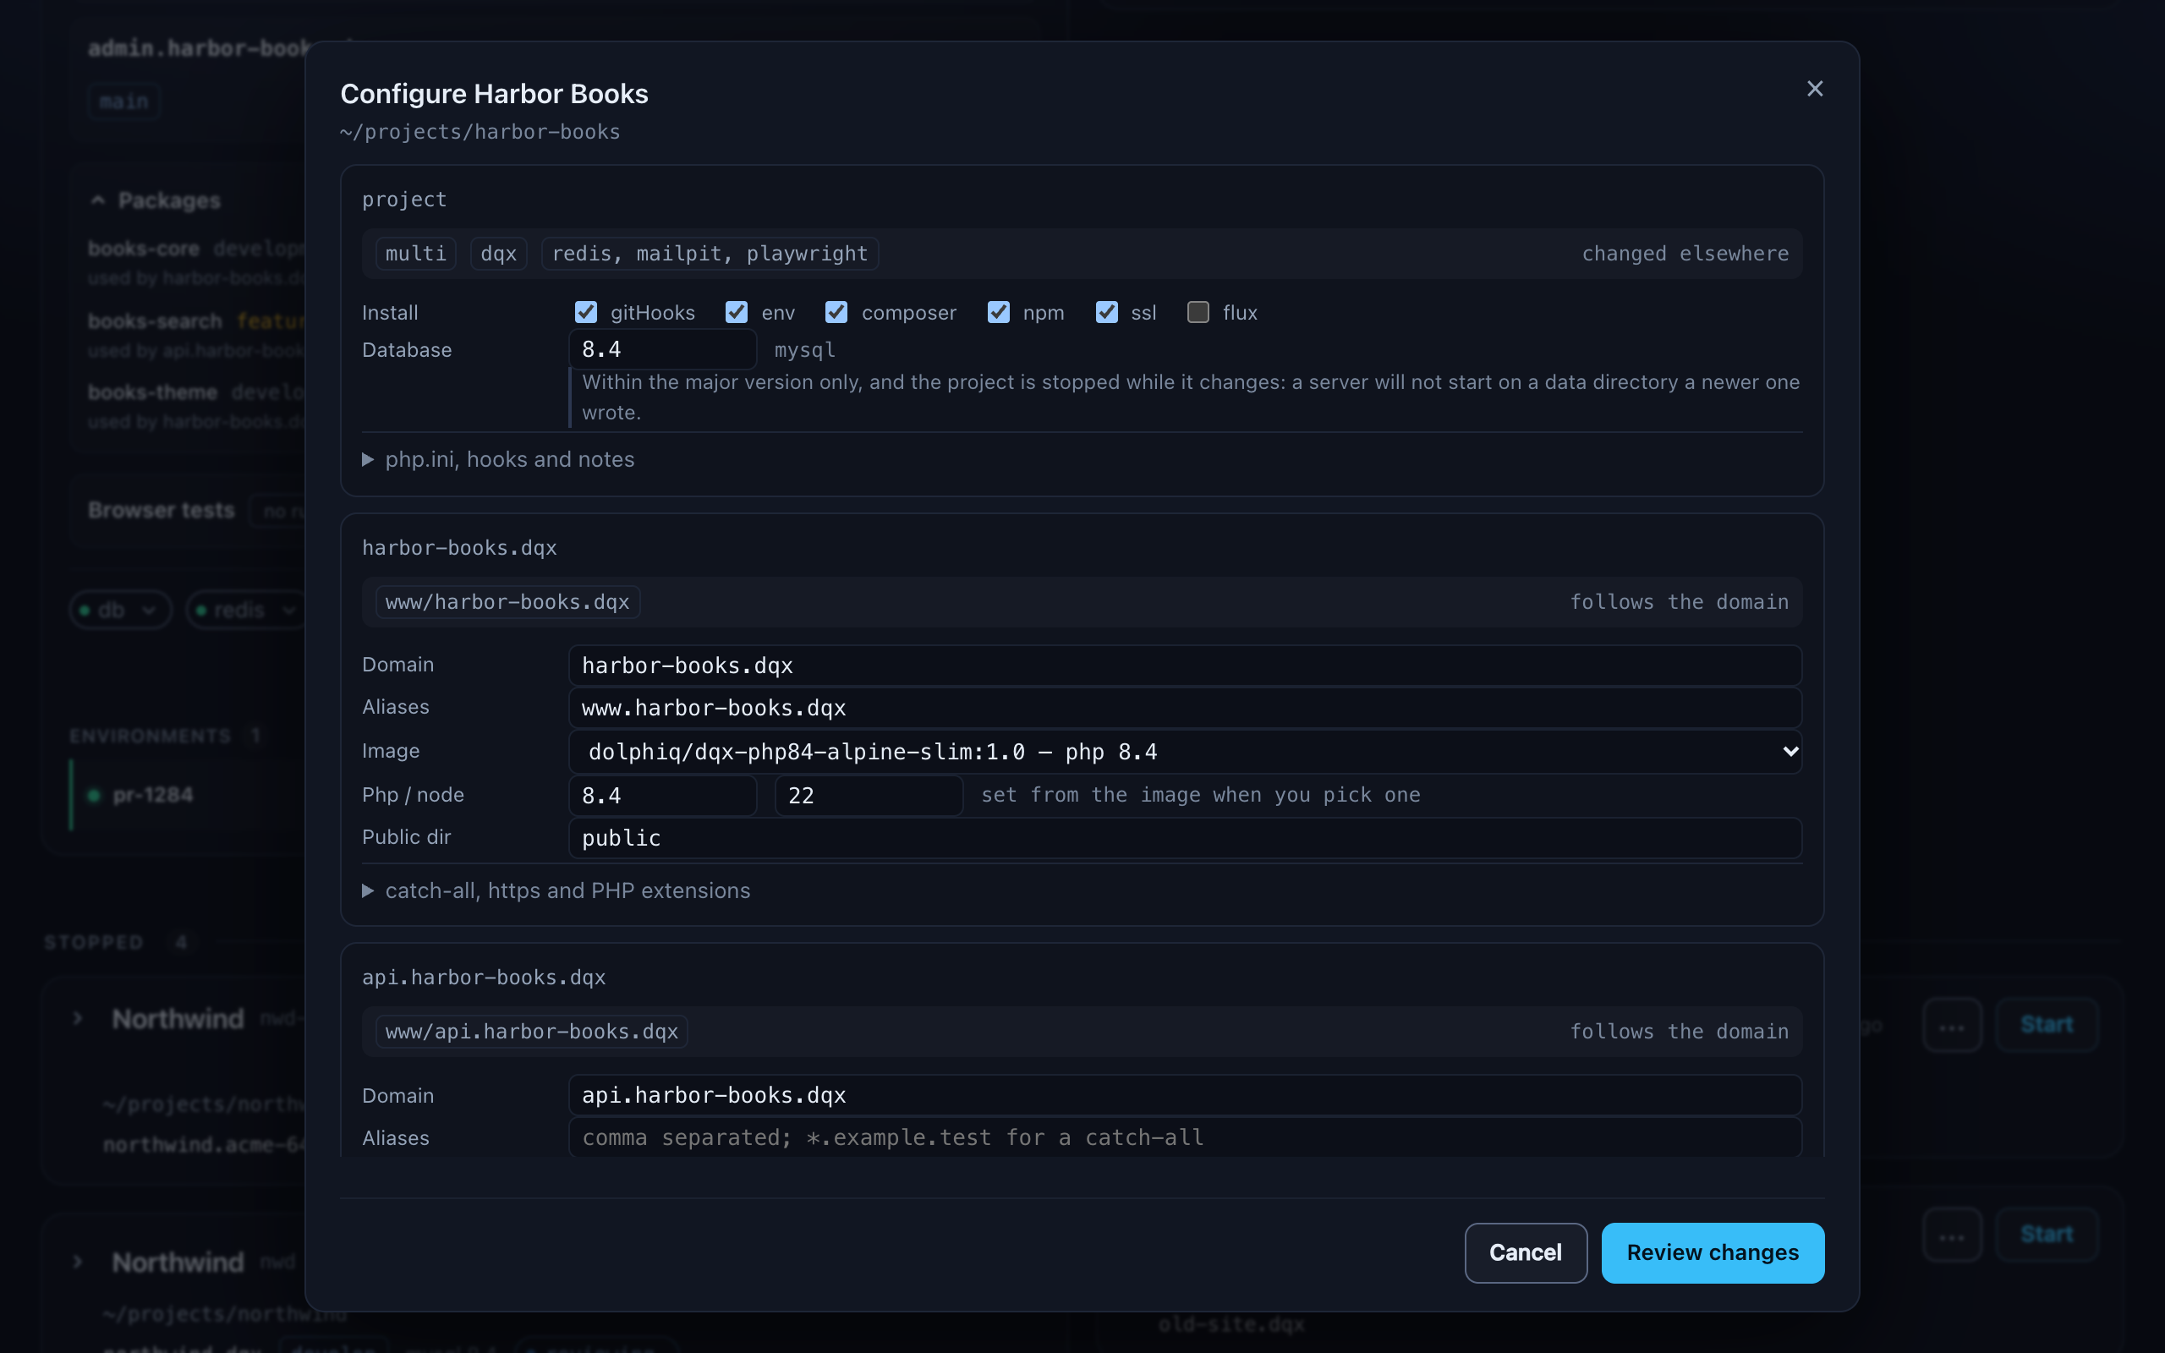The height and width of the screenshot is (1353, 2165).
Task: Expand the first Northwind stopped project
Action: click(78, 1018)
